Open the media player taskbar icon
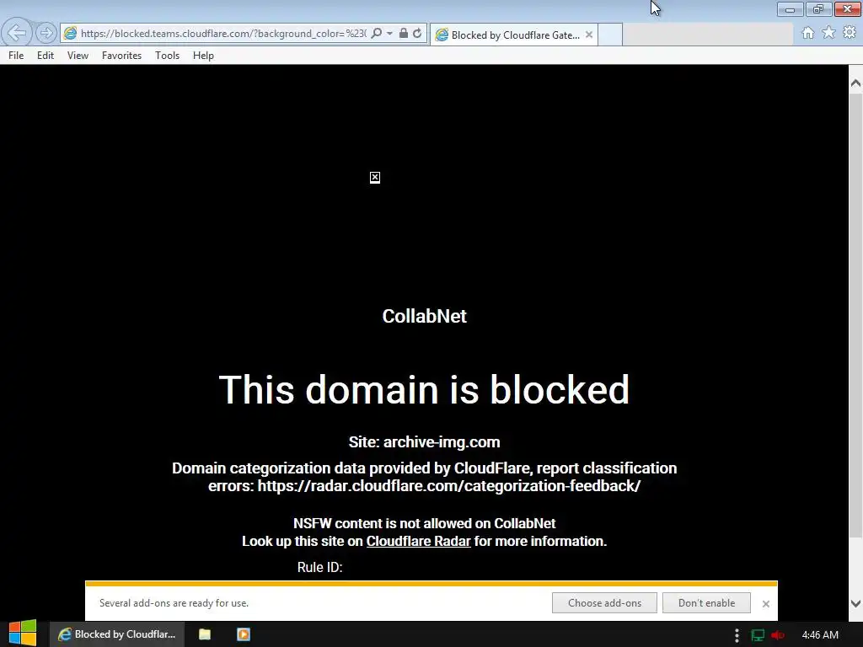 pyautogui.click(x=244, y=634)
